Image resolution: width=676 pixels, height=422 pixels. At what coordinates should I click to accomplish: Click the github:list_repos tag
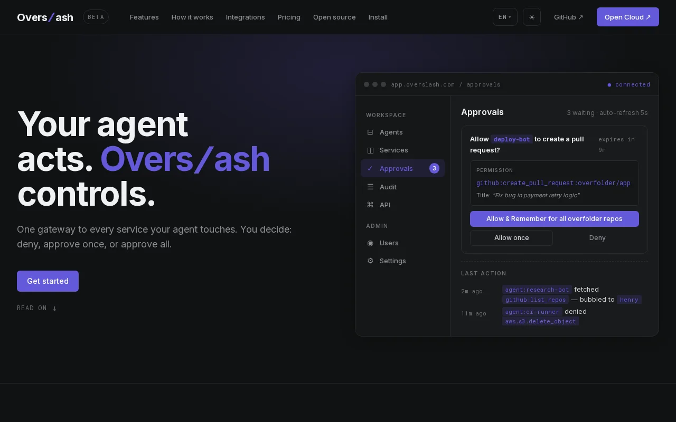pos(536,300)
